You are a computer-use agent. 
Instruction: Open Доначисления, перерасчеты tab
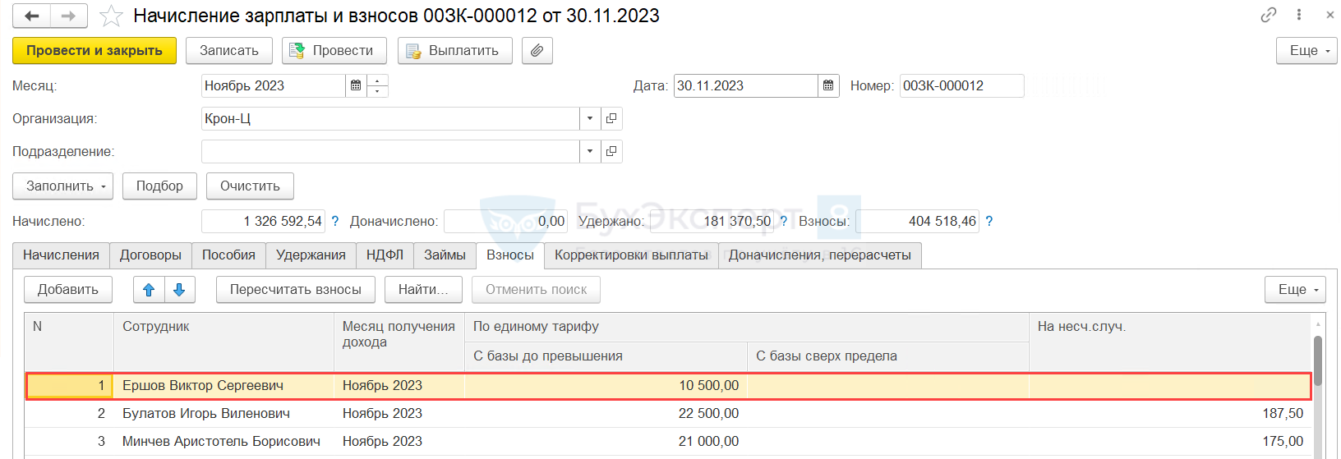[x=820, y=255]
